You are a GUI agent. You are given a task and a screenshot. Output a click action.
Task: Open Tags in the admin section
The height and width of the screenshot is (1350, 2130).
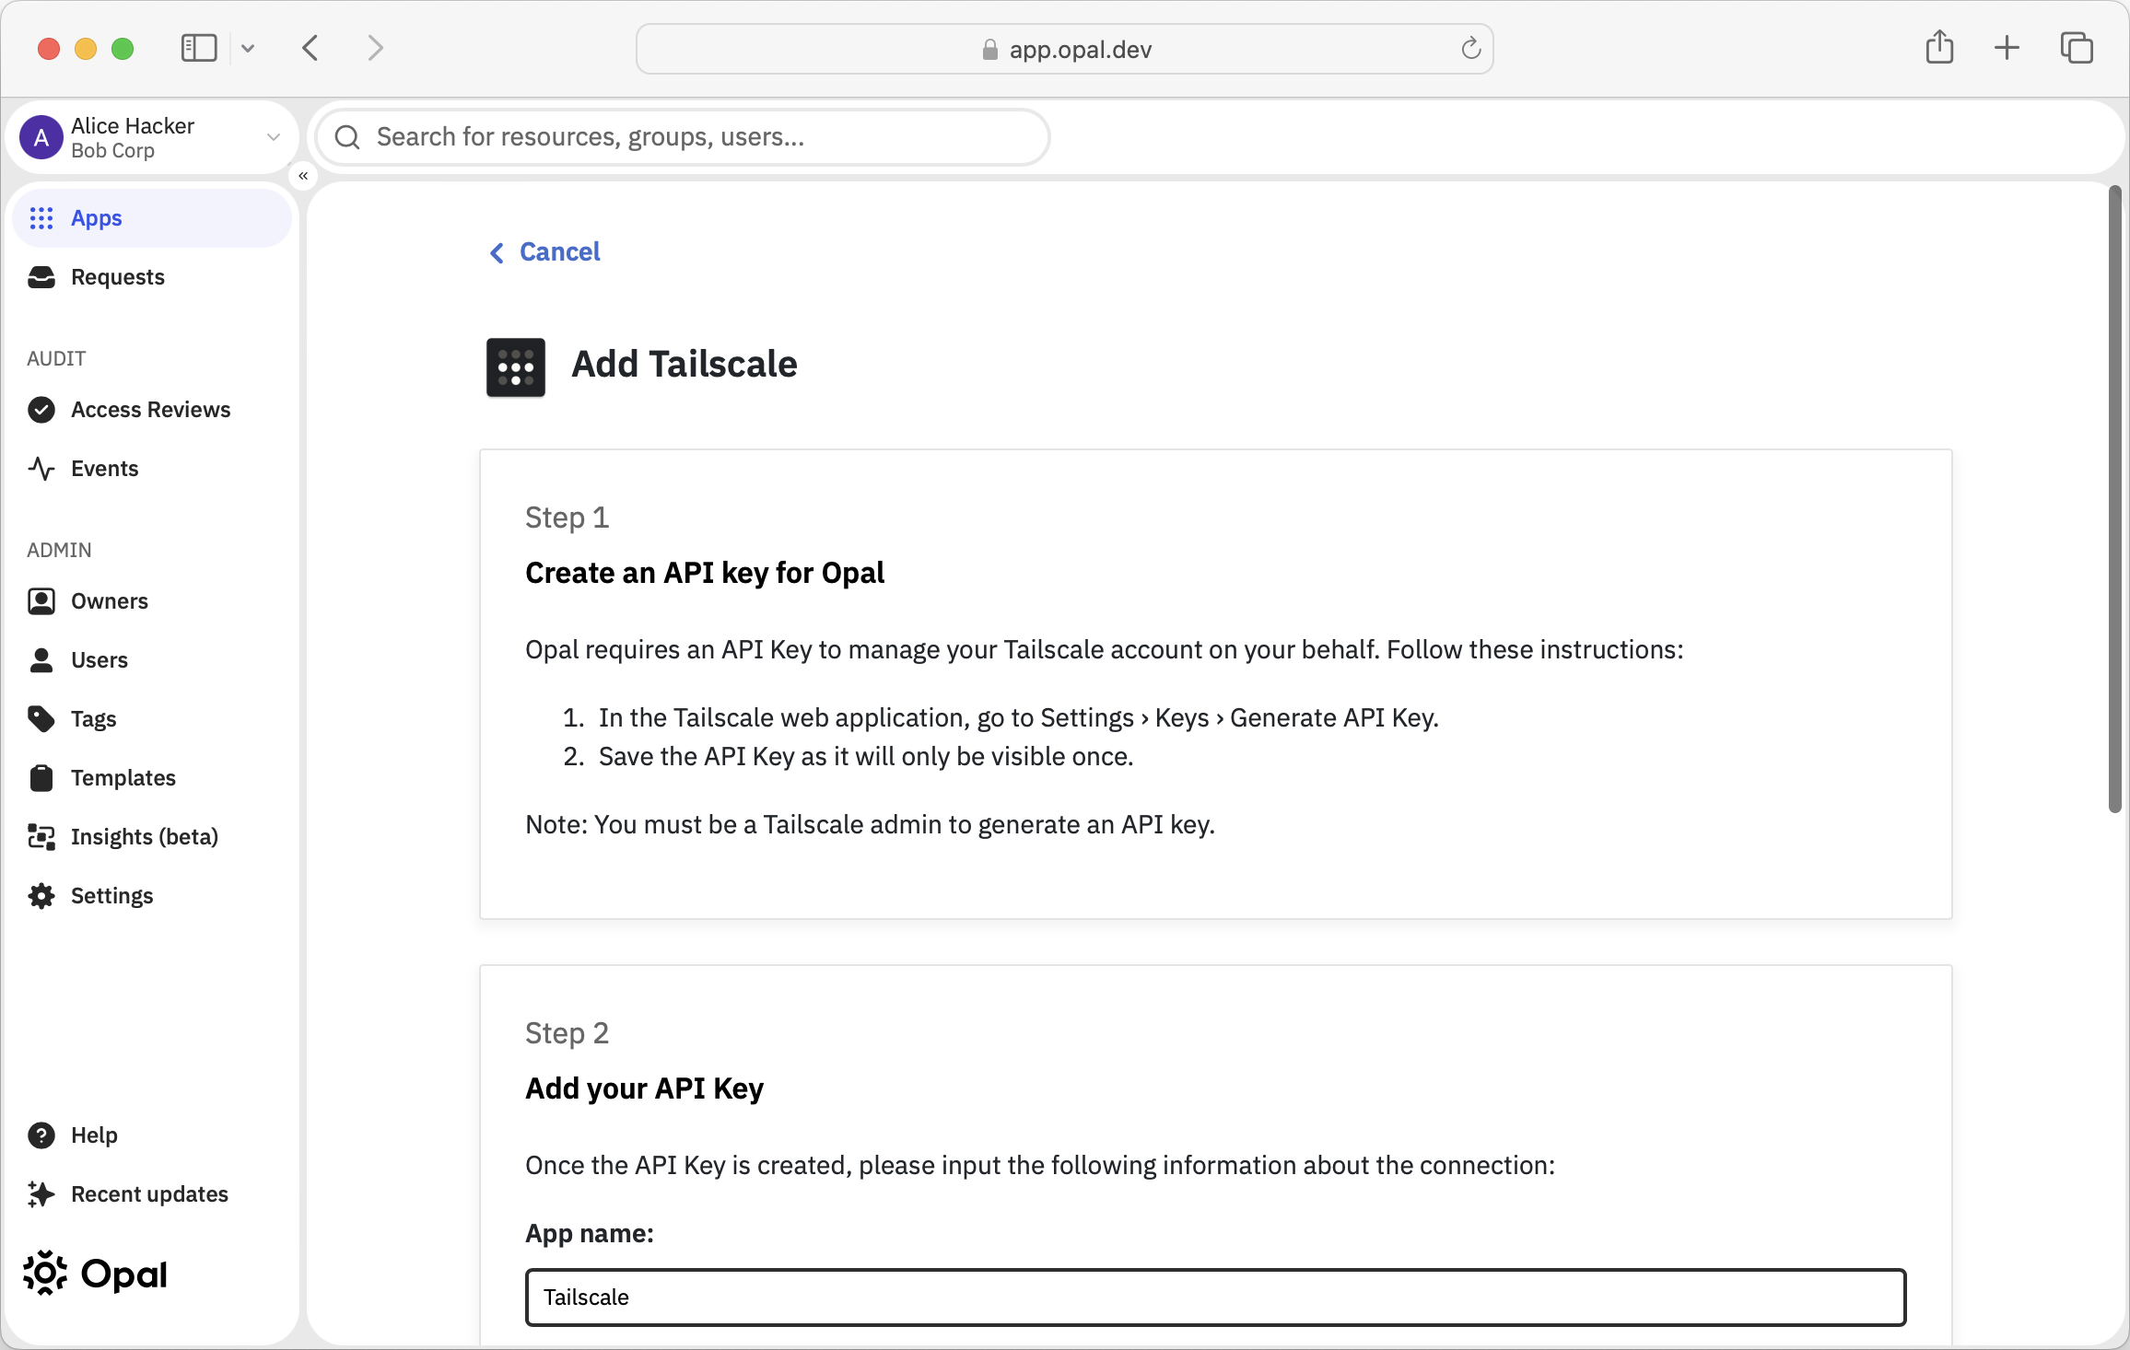(x=153, y=719)
